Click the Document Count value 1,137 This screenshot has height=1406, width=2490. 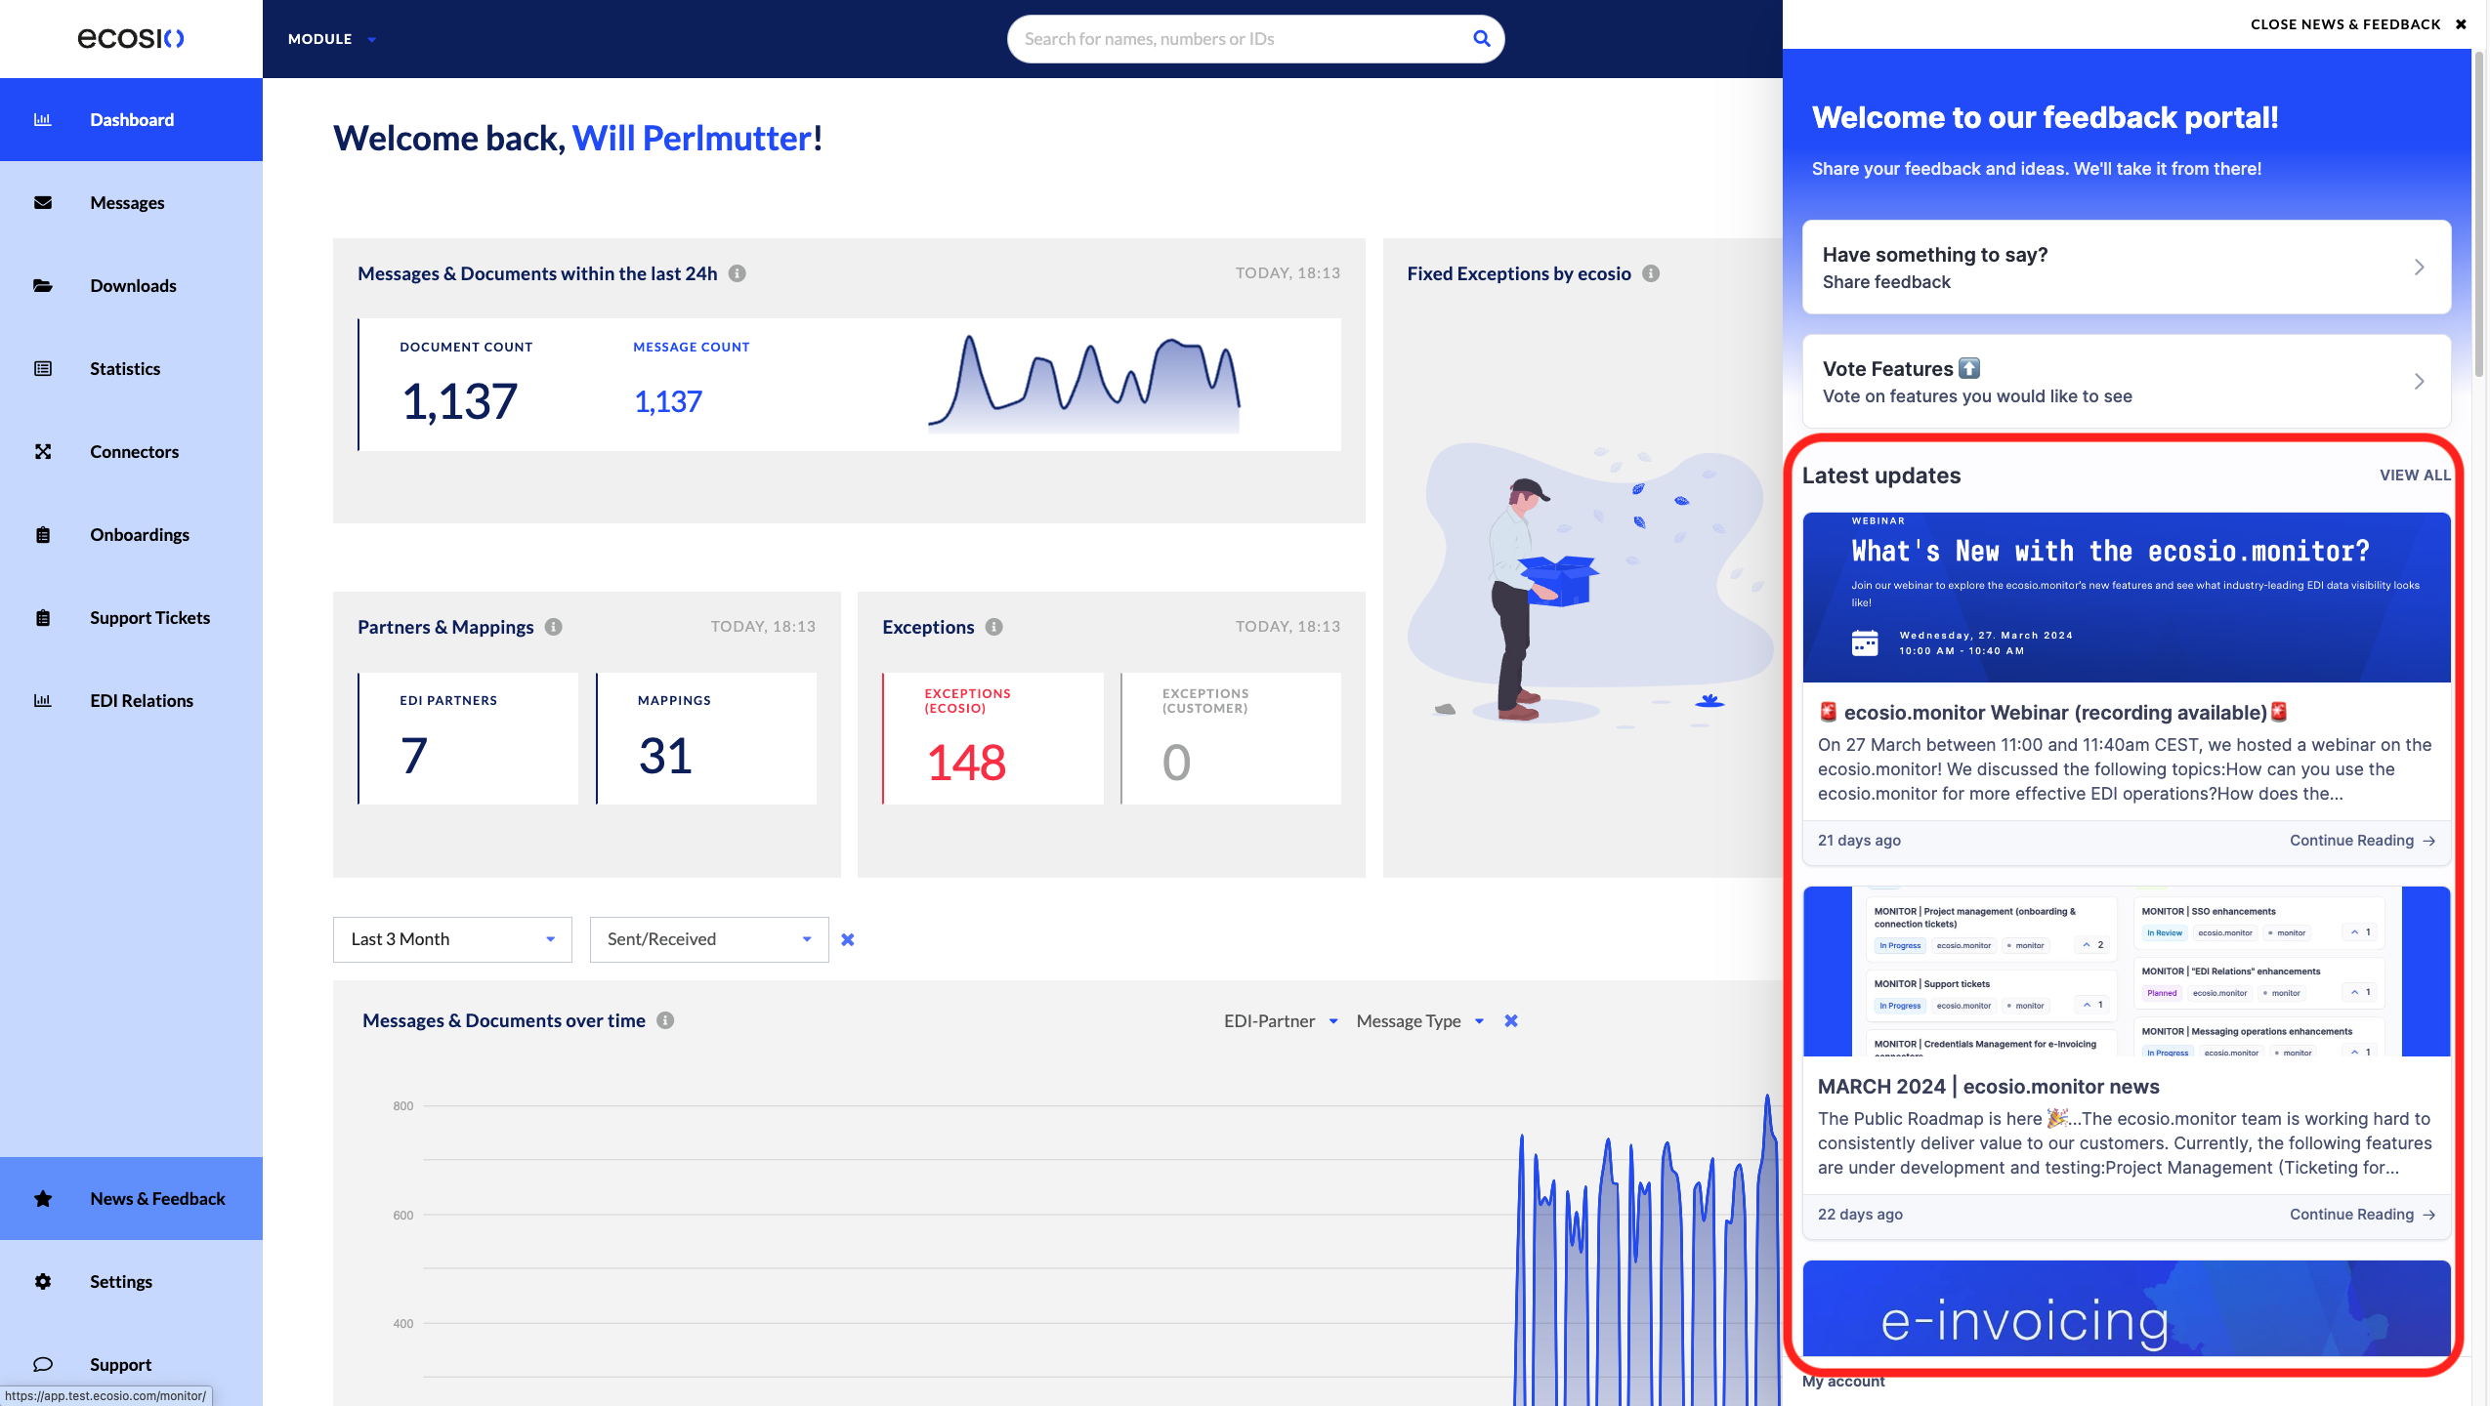tap(459, 401)
